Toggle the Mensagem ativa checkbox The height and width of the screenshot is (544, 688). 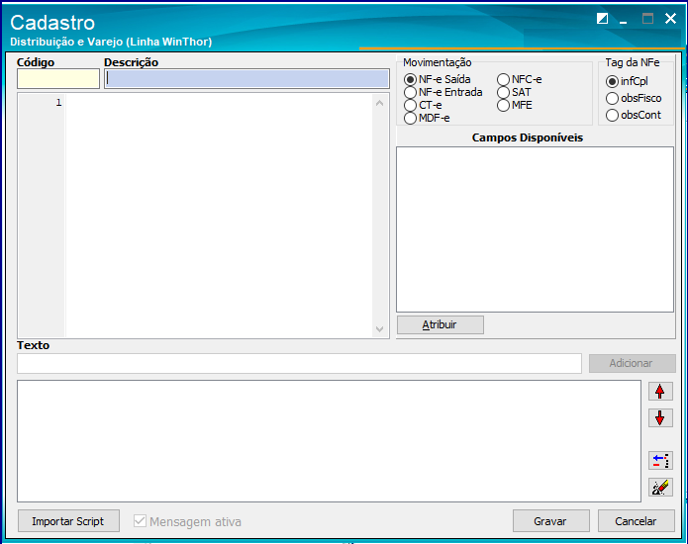pyautogui.click(x=140, y=521)
